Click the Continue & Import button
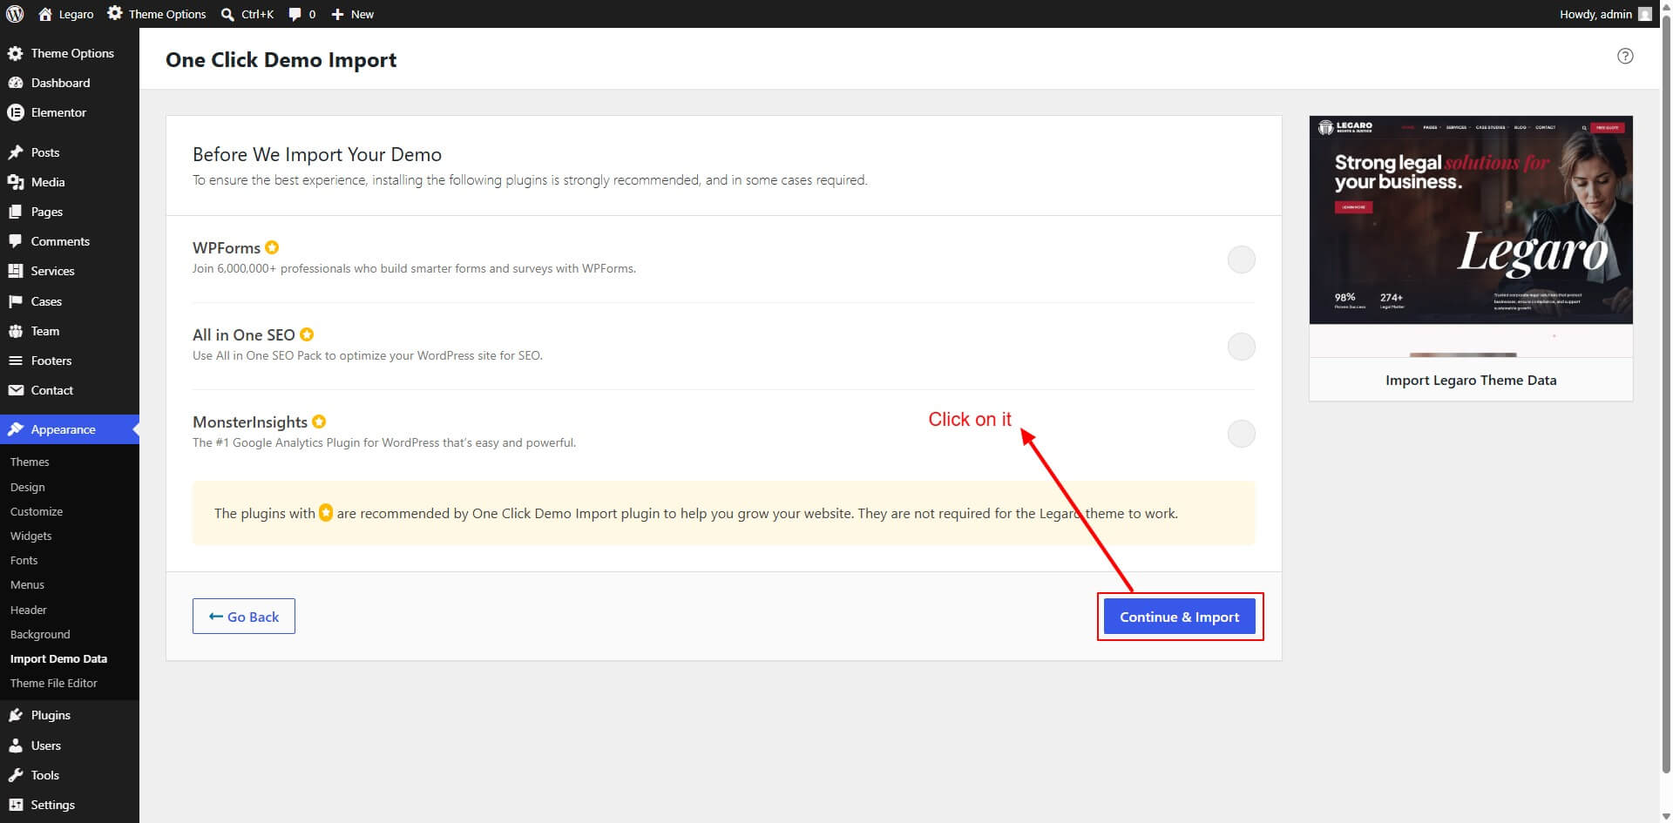1673x823 pixels. click(1179, 617)
